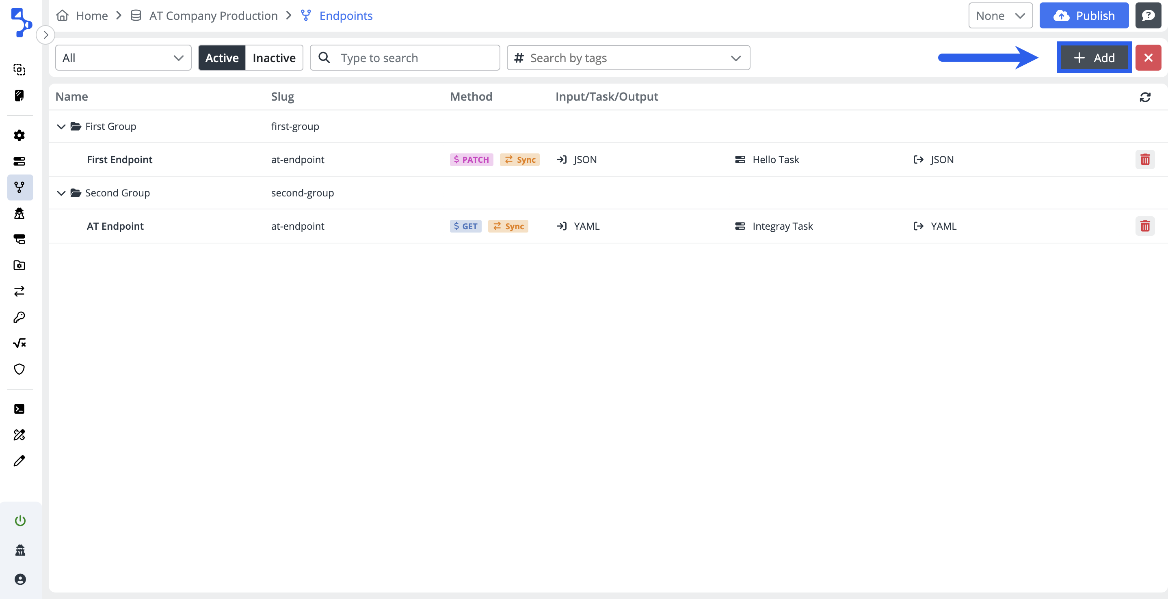
Task: Select the Active filter toggle
Action: (222, 58)
